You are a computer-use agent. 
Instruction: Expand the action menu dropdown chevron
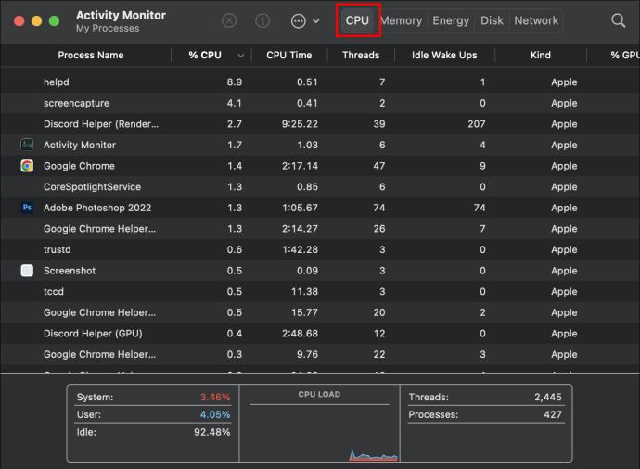[316, 20]
